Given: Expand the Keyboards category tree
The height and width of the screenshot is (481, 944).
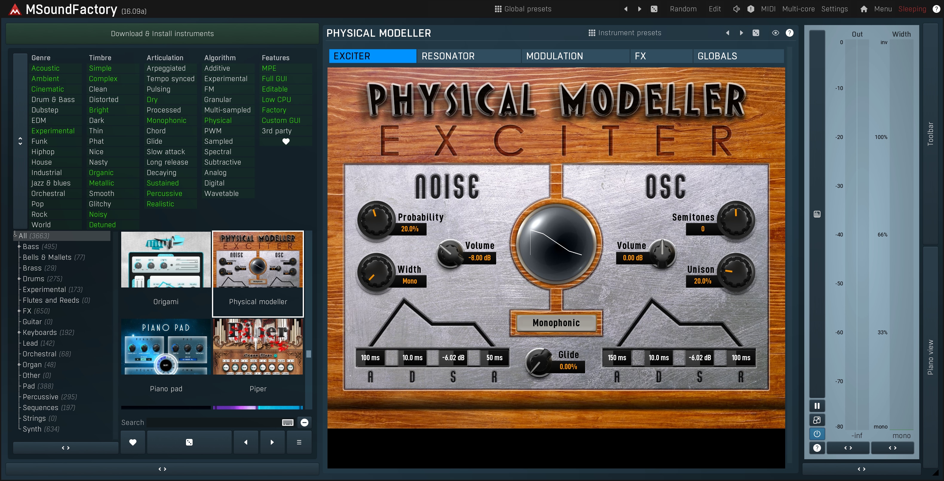Looking at the screenshot, I should coord(19,332).
